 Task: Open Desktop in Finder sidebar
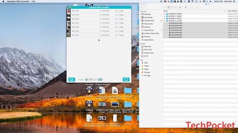(147, 14)
